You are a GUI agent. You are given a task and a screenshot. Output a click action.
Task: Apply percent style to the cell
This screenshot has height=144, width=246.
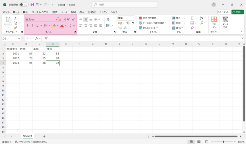pyautogui.click(x=128, y=23)
